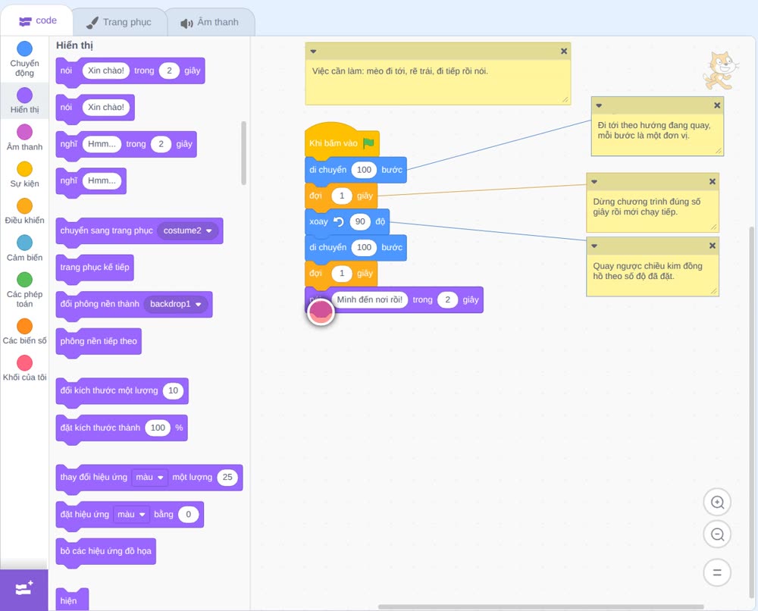This screenshot has height=611, width=758.
Task: Open the backdrop1 dropdown
Action: click(x=176, y=304)
